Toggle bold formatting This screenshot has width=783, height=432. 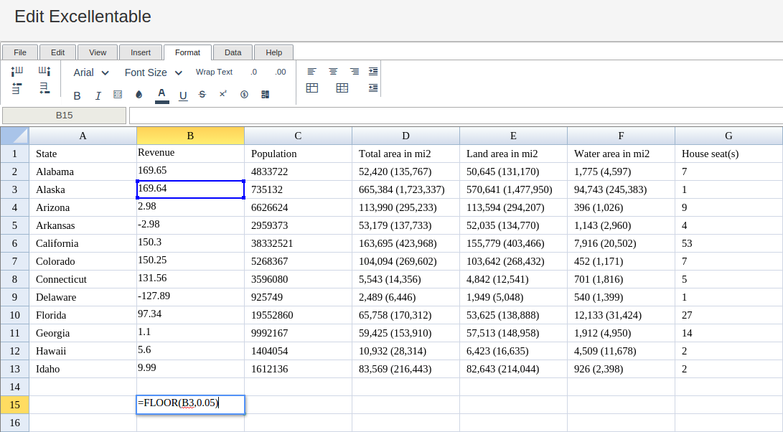[78, 95]
